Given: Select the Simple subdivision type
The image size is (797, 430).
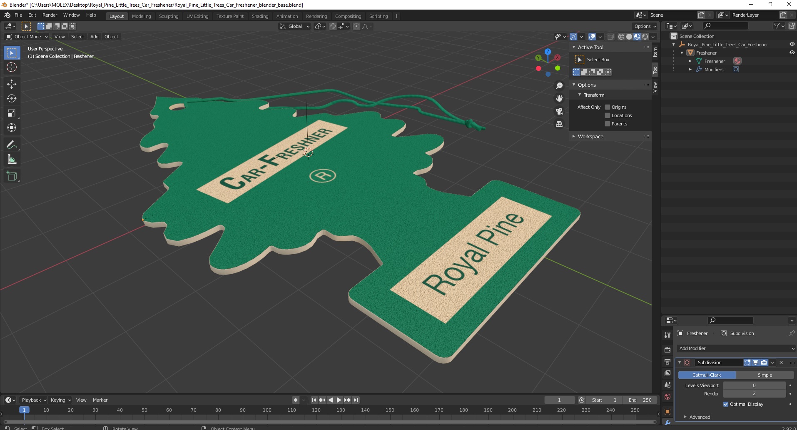Looking at the screenshot, I should [765, 375].
